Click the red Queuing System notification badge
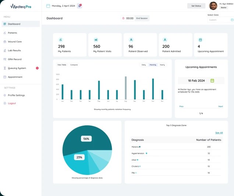This screenshot has height=196, width=234. click(37, 68)
